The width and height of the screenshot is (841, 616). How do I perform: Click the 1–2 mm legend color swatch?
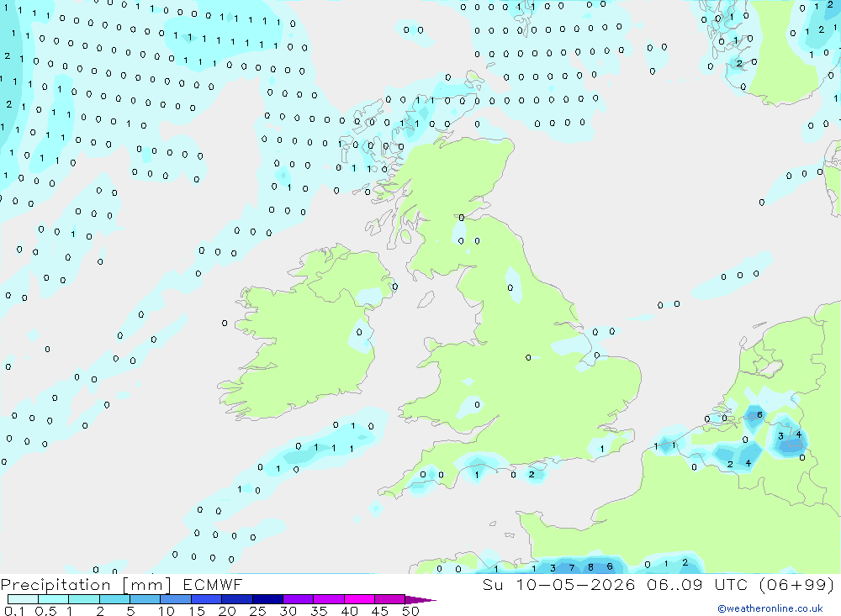click(x=84, y=599)
